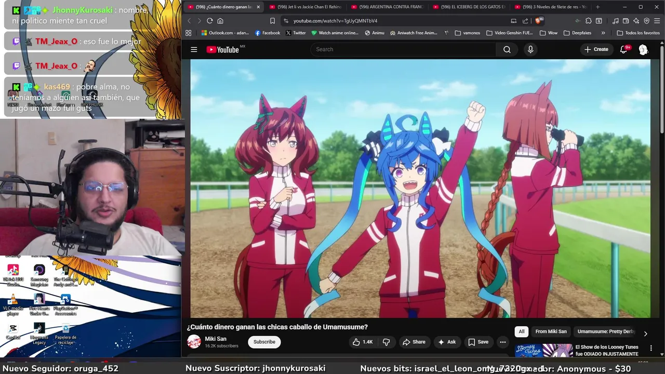Open the VLC media player desktop icon
The height and width of the screenshot is (374, 665).
click(x=13, y=304)
